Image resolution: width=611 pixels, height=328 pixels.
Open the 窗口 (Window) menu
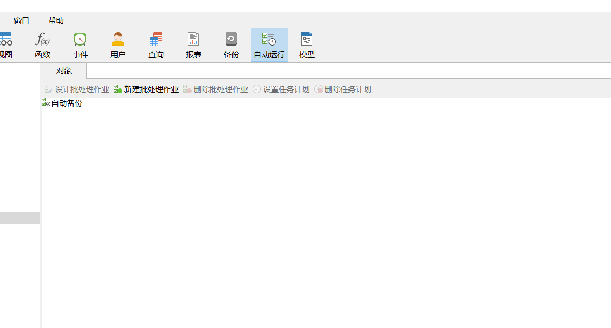click(22, 21)
